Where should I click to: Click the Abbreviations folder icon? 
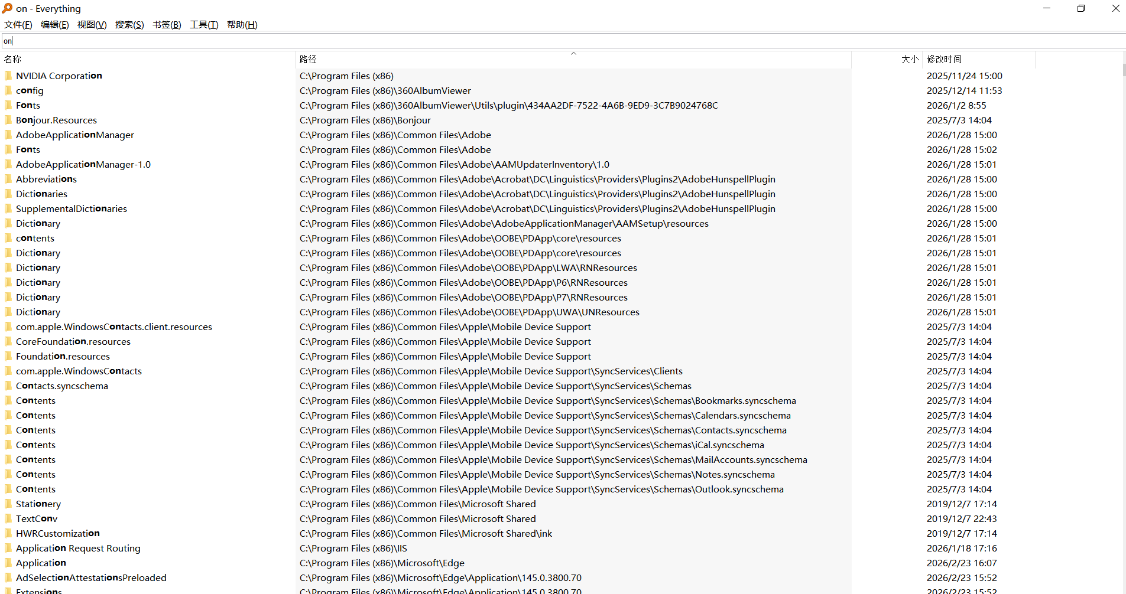tap(8, 179)
